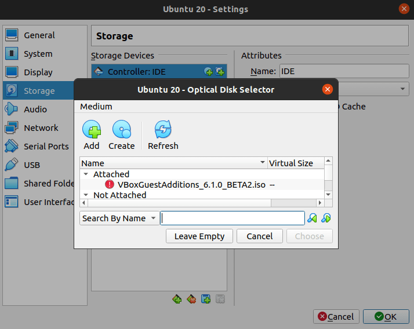Open Serial Ports settings category

(x=39, y=146)
